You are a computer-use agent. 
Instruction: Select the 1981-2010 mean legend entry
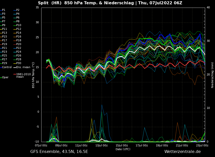click(23, 75)
